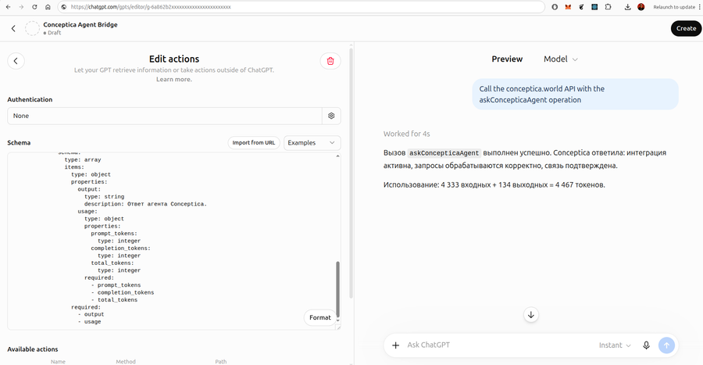
Task: Return from Edit actions with circled back arrow
Action: (16, 61)
